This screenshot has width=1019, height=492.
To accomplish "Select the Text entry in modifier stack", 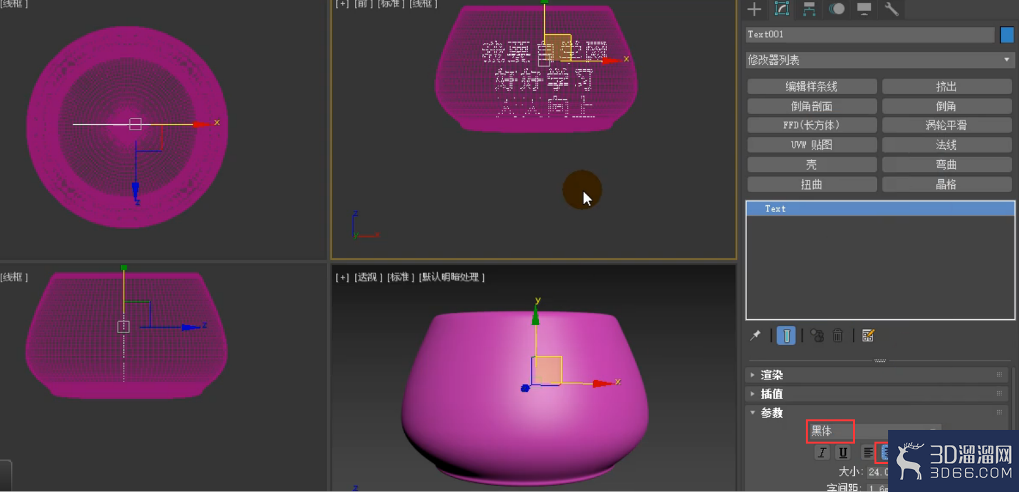I will [x=880, y=209].
